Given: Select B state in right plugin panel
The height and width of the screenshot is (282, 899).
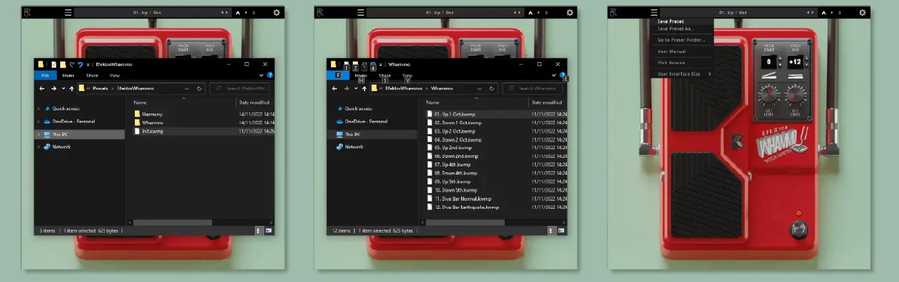Looking at the screenshot, I should coord(840,12).
